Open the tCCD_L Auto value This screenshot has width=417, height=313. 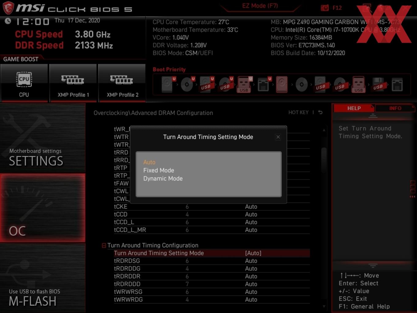coord(251,222)
